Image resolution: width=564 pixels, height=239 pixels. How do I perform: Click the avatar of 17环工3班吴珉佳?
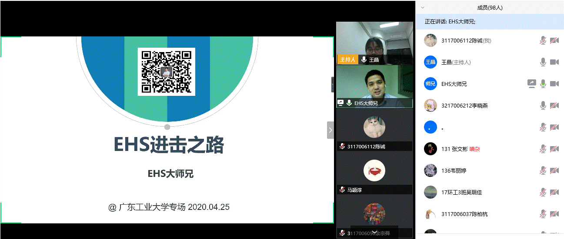pyautogui.click(x=430, y=192)
